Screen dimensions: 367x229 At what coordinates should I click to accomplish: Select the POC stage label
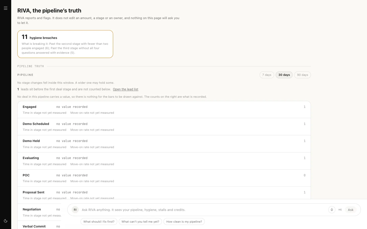[x=26, y=175]
